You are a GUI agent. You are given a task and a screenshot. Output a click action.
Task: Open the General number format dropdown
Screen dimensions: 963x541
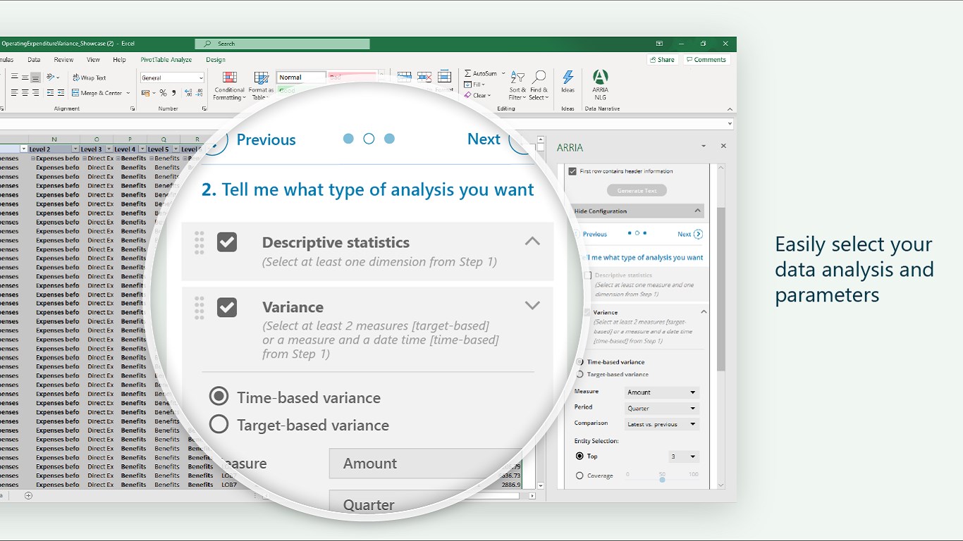tap(172, 77)
